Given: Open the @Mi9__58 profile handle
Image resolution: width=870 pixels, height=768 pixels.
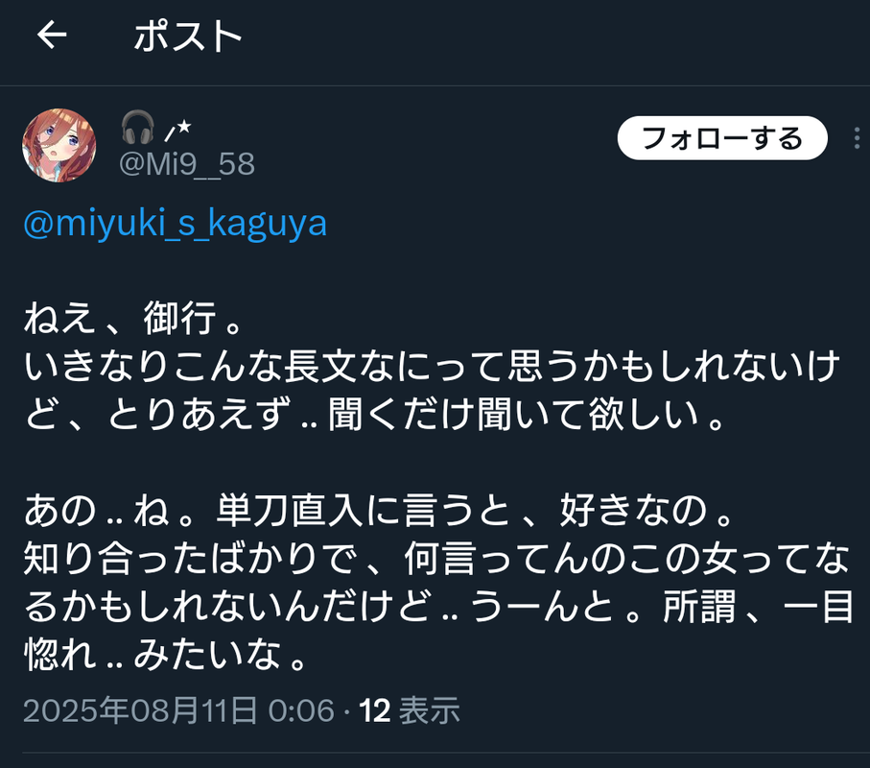Looking at the screenshot, I should click(187, 164).
